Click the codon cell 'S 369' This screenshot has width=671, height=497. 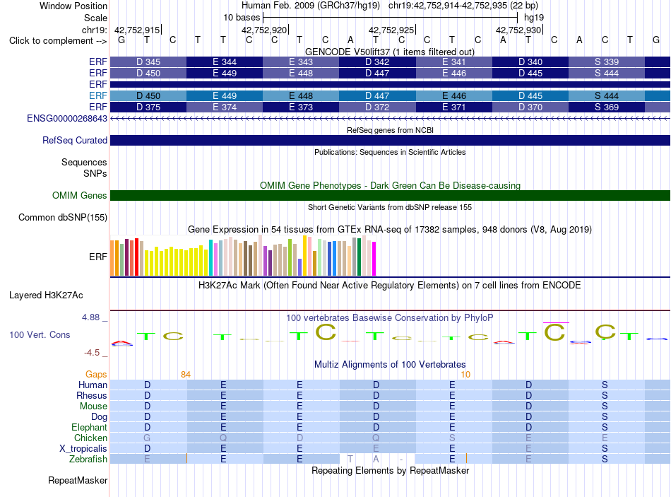point(607,107)
